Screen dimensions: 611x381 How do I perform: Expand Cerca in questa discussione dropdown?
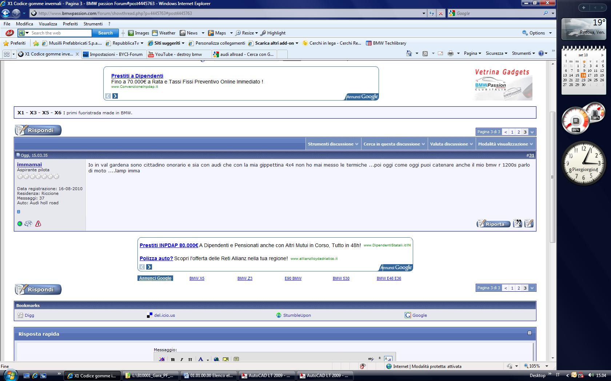click(394, 144)
